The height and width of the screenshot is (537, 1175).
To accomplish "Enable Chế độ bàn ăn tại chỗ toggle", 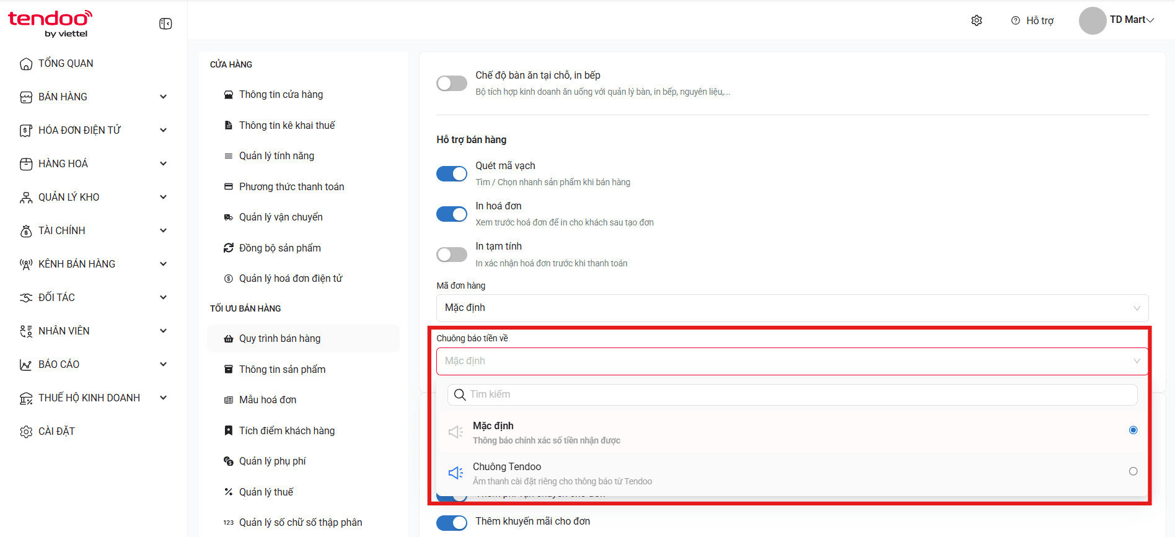I will 452,83.
